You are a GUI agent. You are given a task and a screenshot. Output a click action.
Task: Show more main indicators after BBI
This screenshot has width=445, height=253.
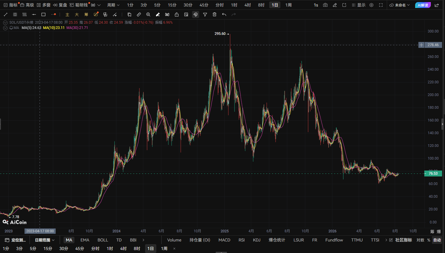[144, 240]
